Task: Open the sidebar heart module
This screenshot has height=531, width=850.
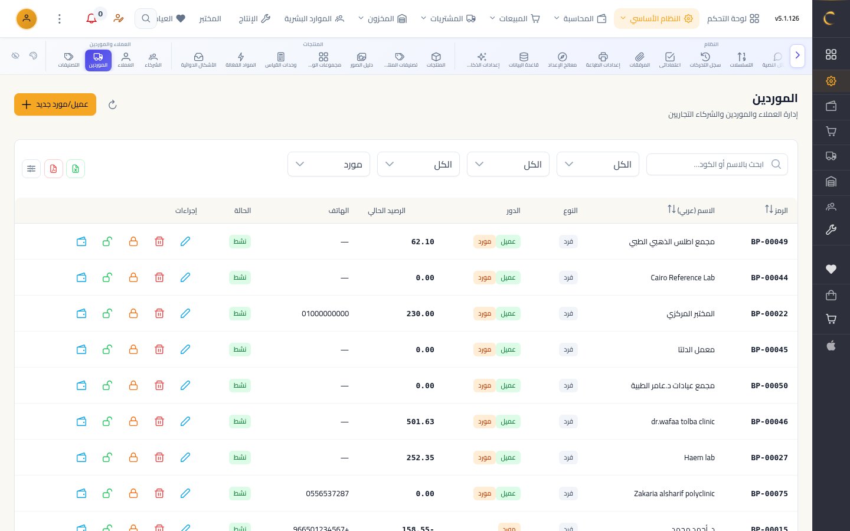Action: (831, 269)
